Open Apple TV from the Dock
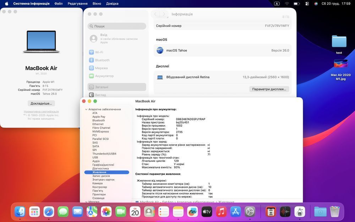The height and width of the screenshot is (222, 355). coord(207,212)
